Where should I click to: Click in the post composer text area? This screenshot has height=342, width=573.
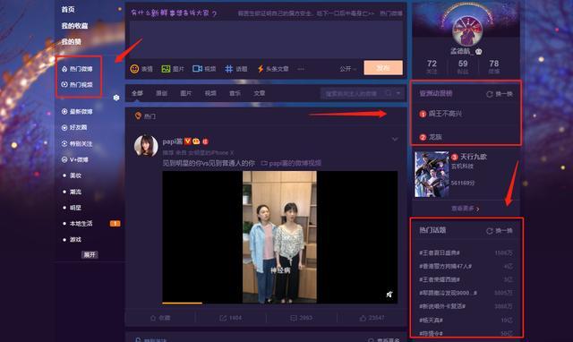tap(266, 39)
